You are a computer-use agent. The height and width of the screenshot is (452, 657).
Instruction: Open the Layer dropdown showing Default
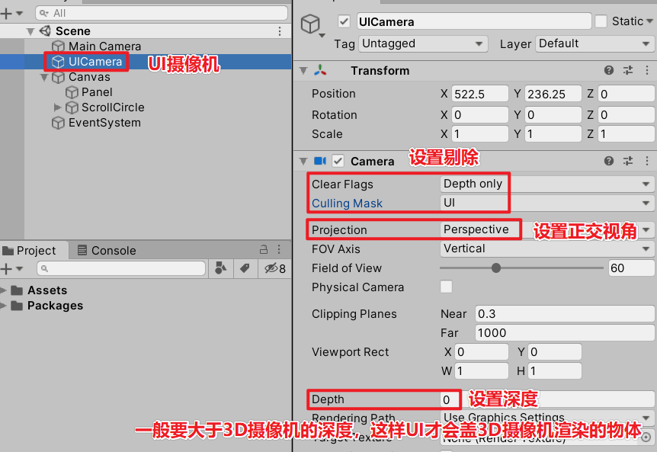tap(595, 43)
